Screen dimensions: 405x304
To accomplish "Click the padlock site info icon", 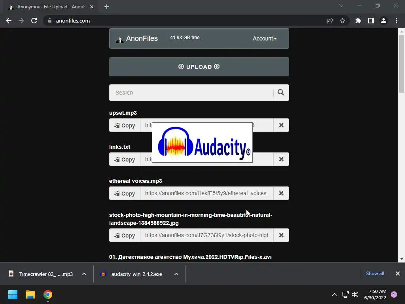I will tap(50, 21).
